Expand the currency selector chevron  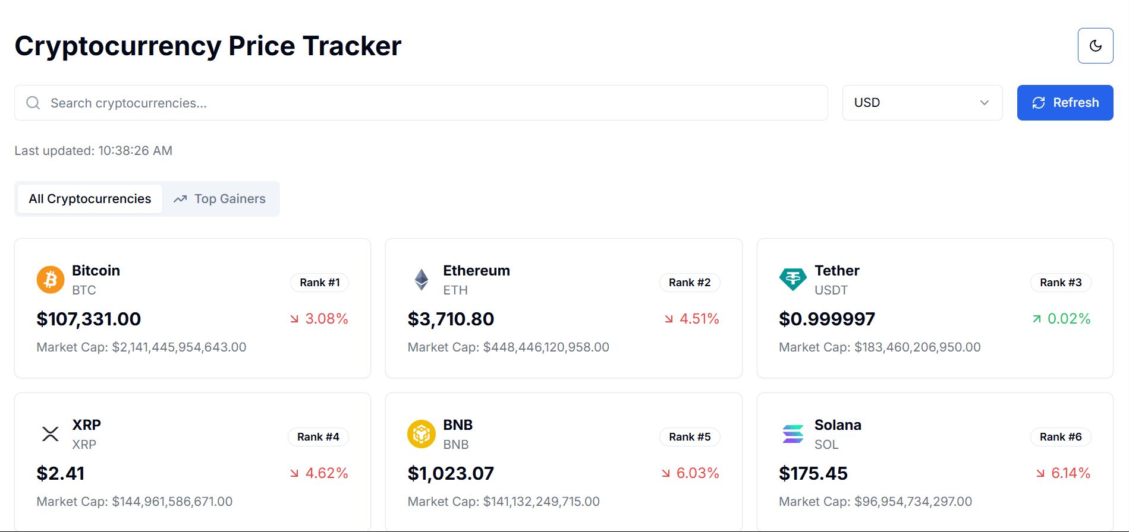[x=983, y=103]
